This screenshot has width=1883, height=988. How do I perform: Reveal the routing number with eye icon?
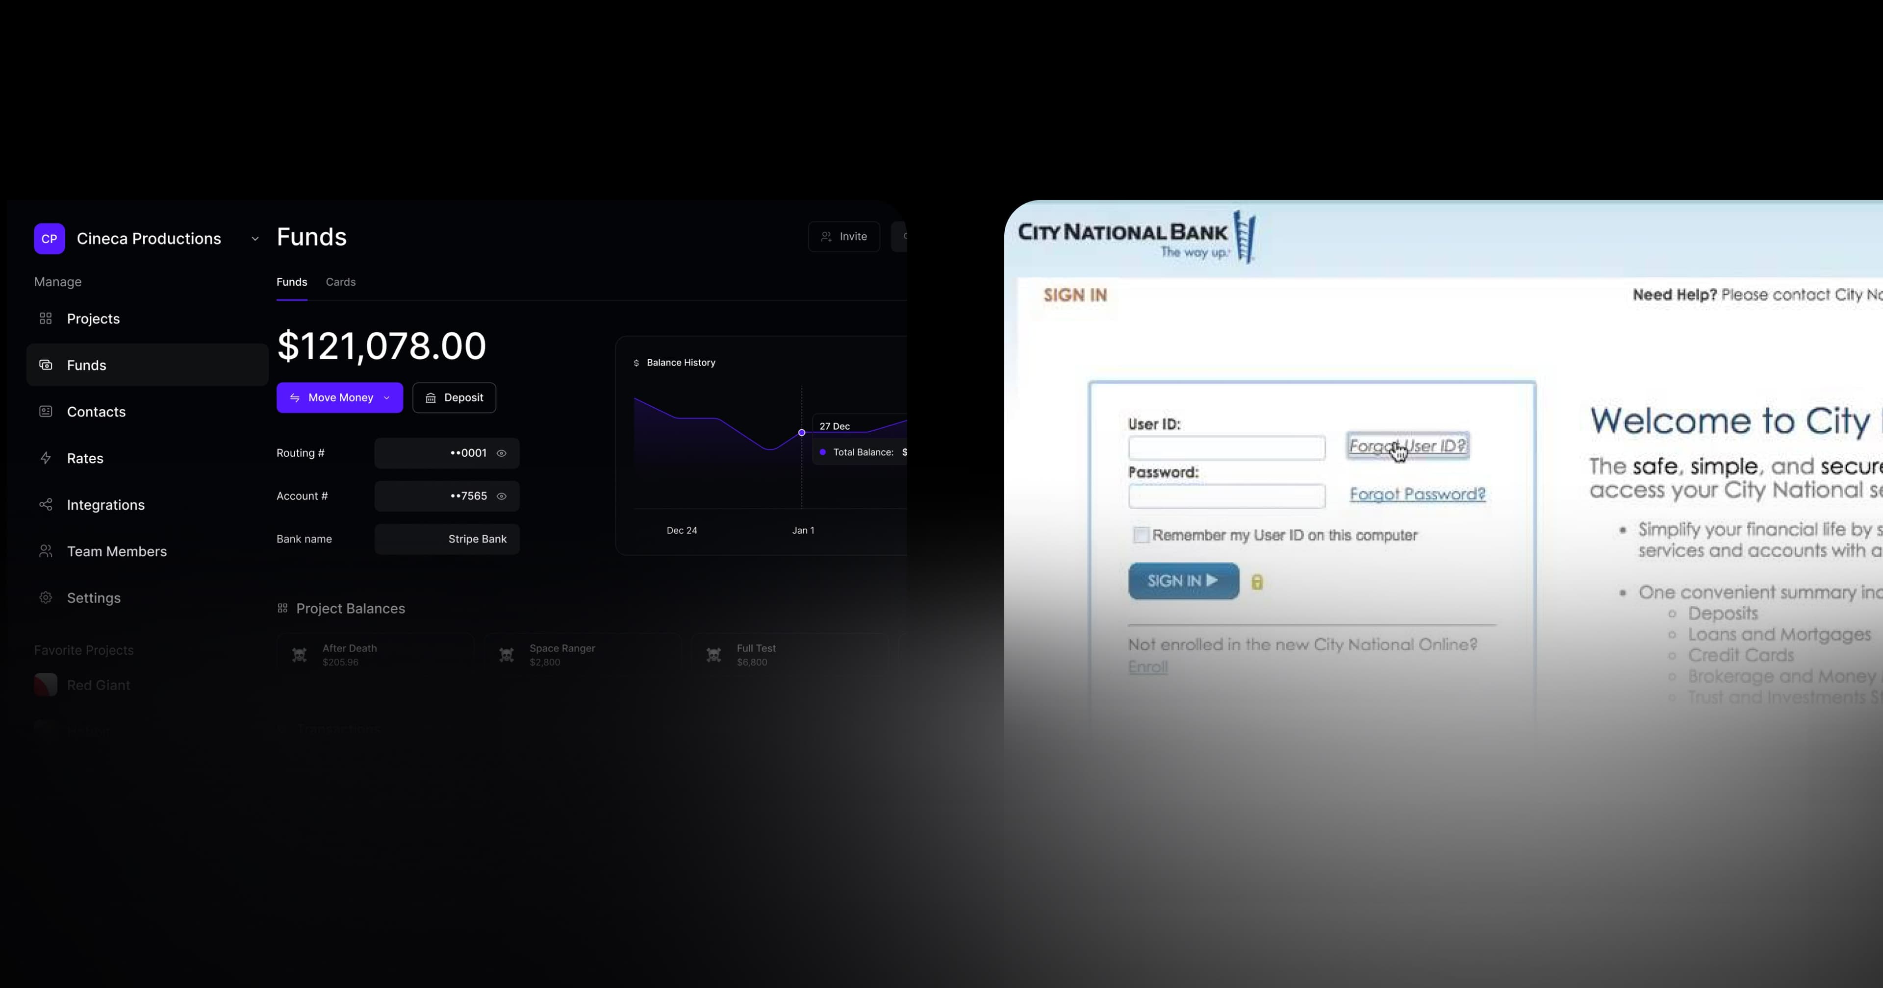pyautogui.click(x=502, y=453)
